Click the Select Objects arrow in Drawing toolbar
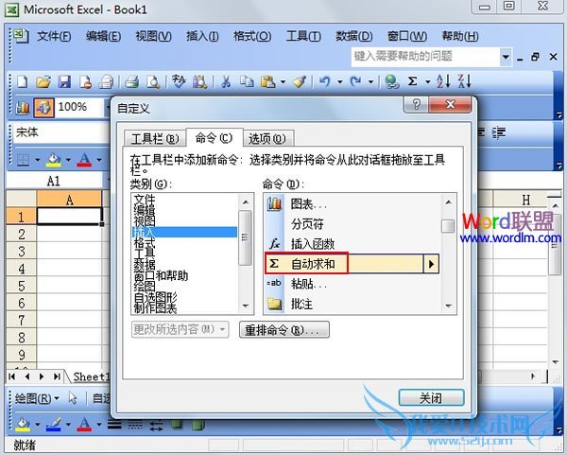 click(x=73, y=398)
